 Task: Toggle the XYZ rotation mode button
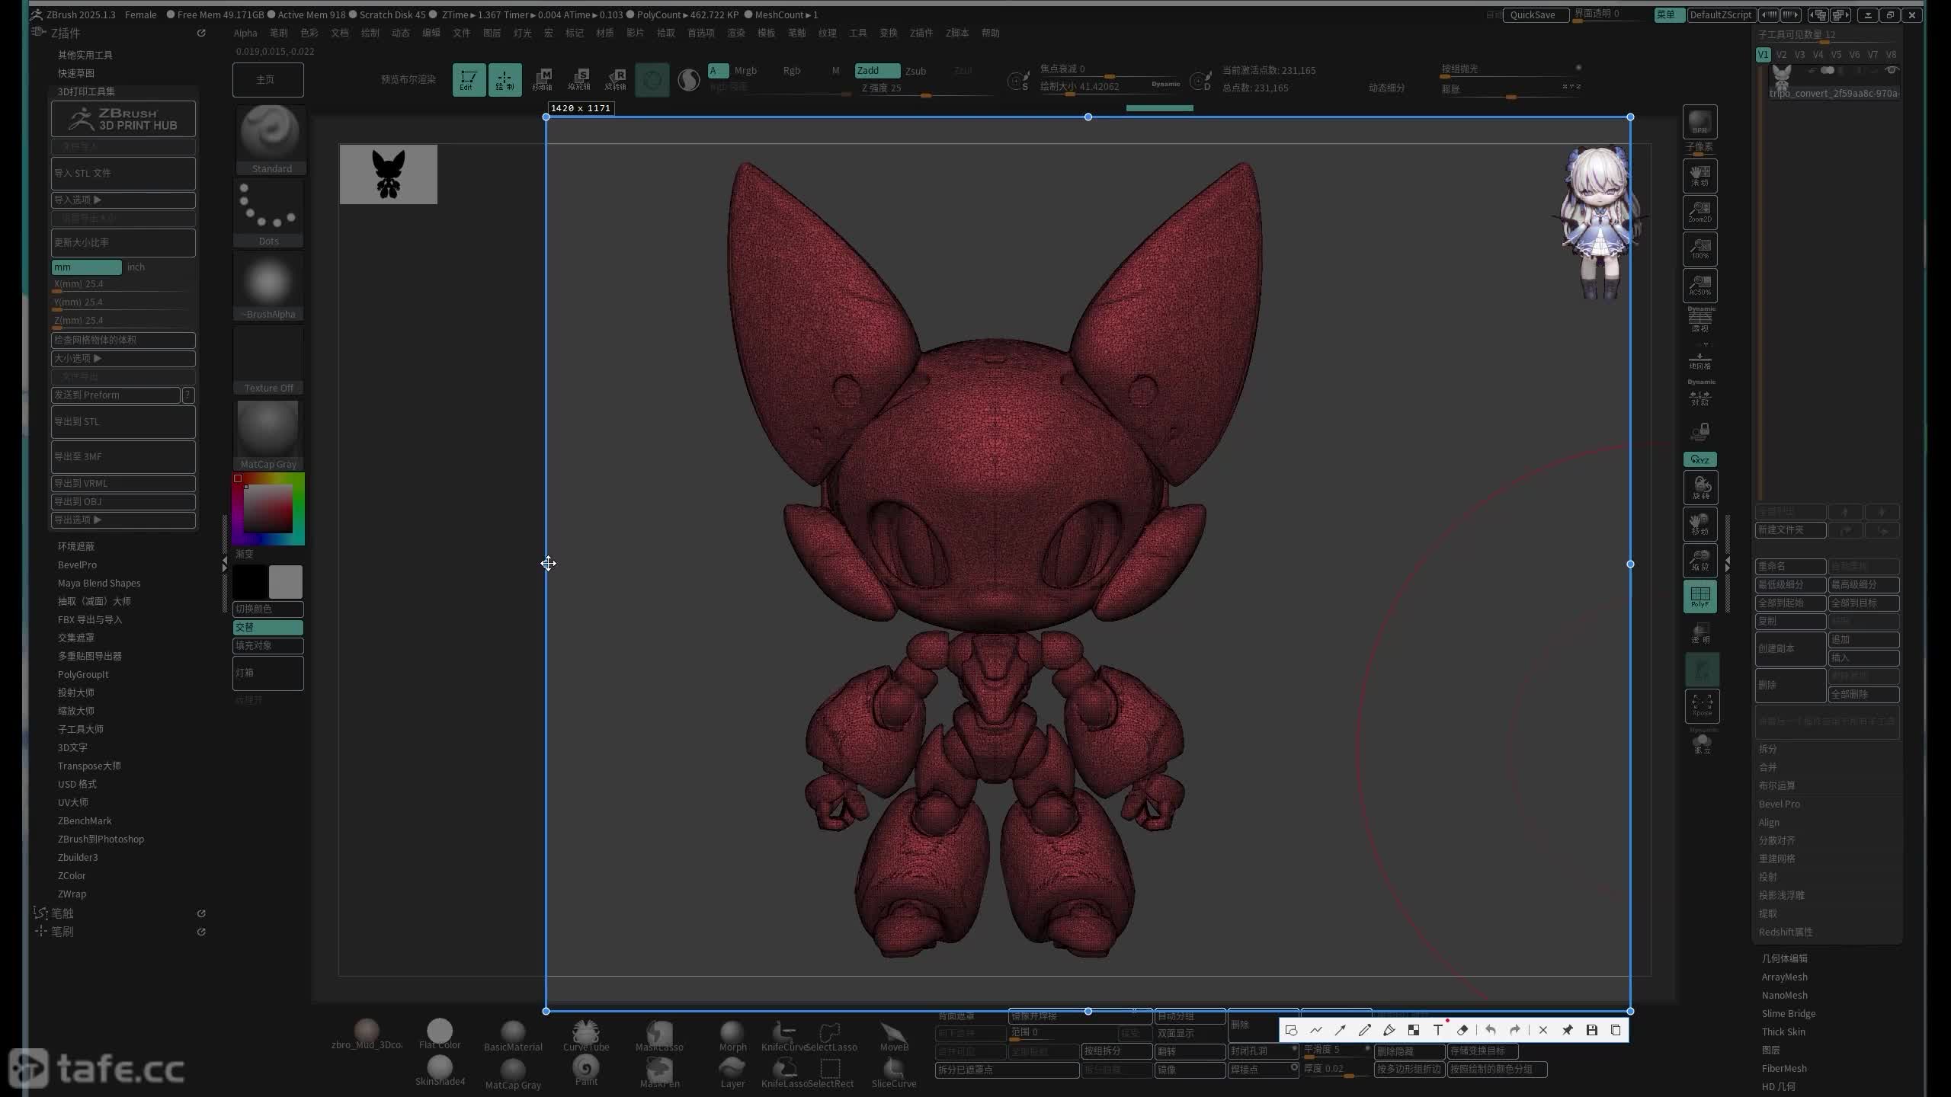click(1700, 459)
